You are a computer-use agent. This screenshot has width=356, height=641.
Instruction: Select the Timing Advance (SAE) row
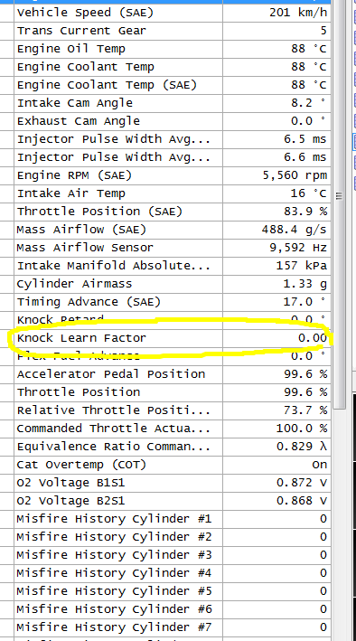[173, 302]
